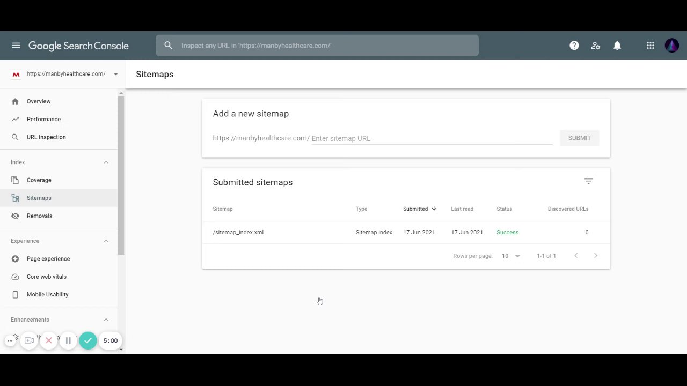Open Core web vitals report

coord(47,277)
